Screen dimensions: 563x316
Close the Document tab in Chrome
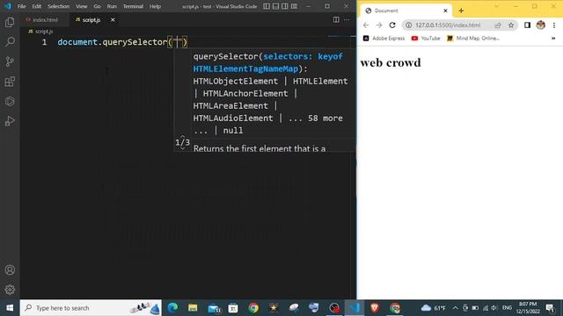(445, 11)
